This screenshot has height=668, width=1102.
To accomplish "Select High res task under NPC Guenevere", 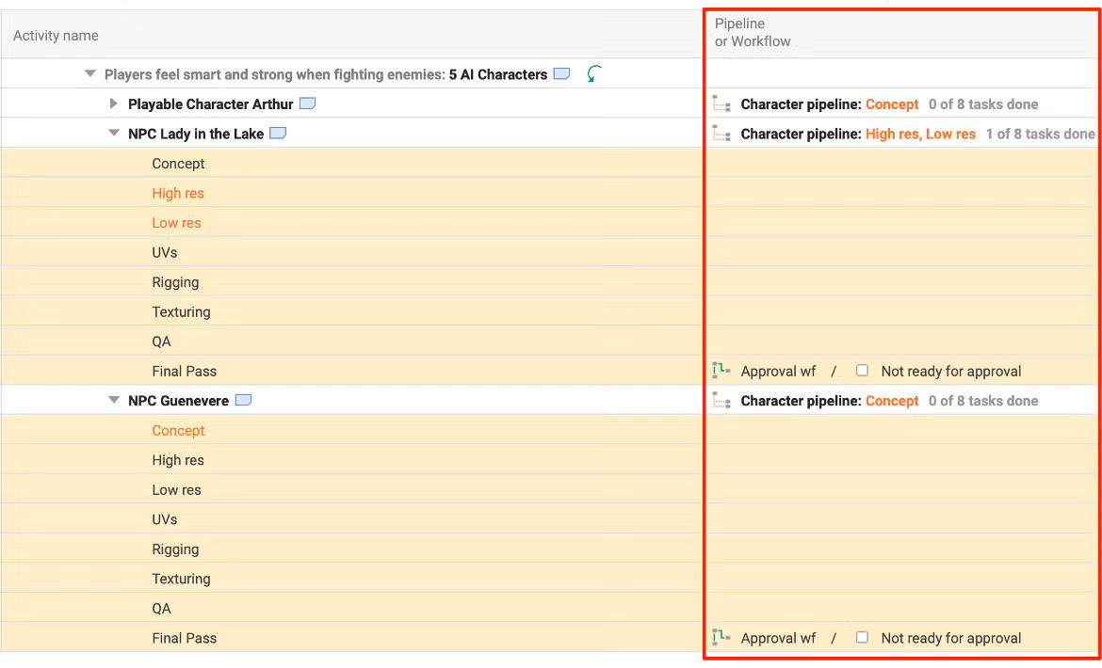I will click(178, 460).
